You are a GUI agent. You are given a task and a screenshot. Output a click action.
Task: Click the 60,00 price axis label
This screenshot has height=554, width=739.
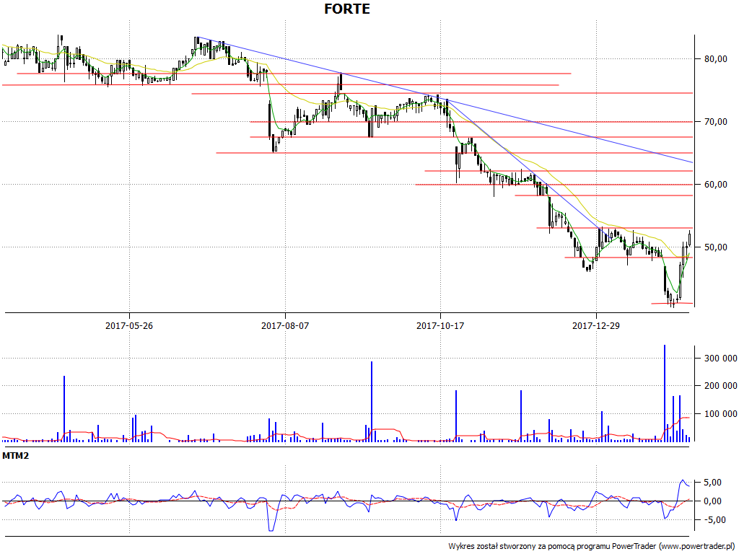coord(715,184)
